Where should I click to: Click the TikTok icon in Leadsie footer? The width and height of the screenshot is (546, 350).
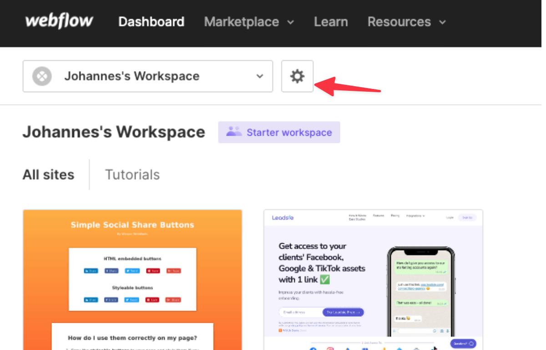435,348
